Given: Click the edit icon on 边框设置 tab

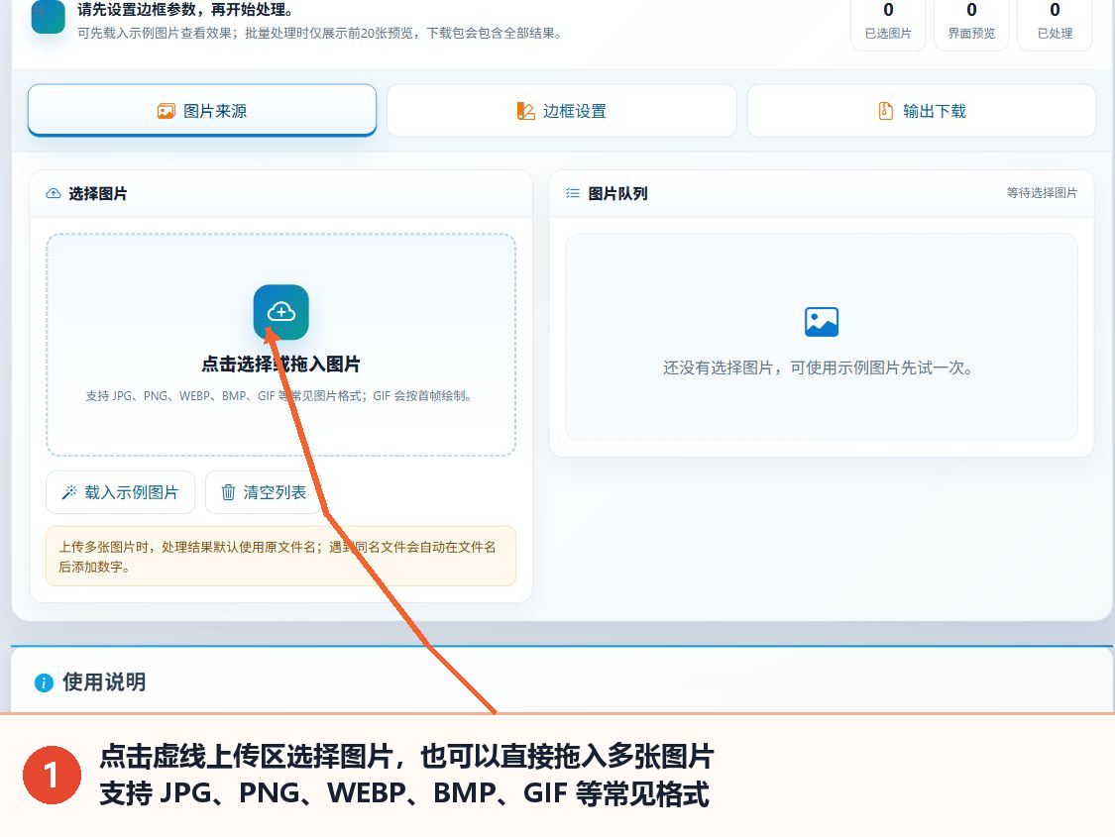Looking at the screenshot, I should coord(525,111).
